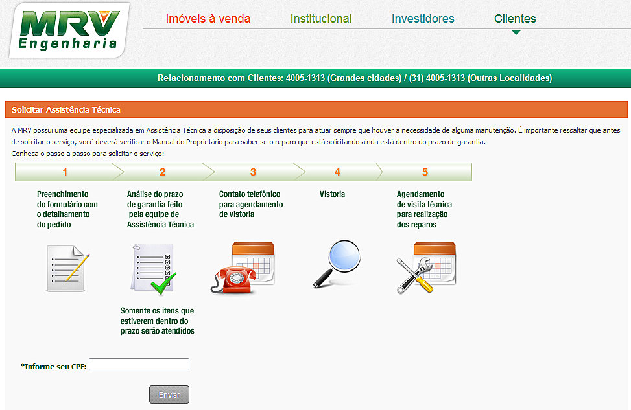Focus the CPF input field
The height and width of the screenshot is (410, 631).
pyautogui.click(x=139, y=365)
